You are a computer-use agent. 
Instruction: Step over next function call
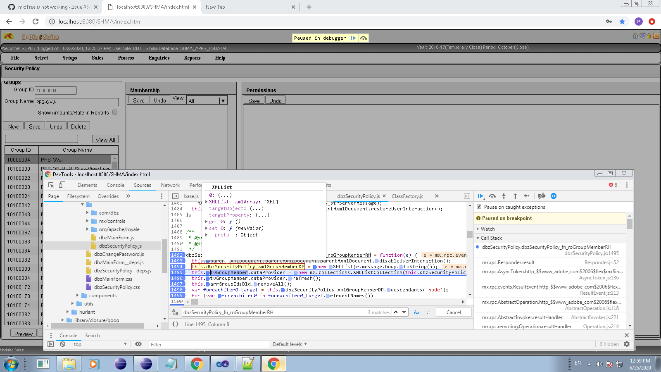tap(492, 196)
